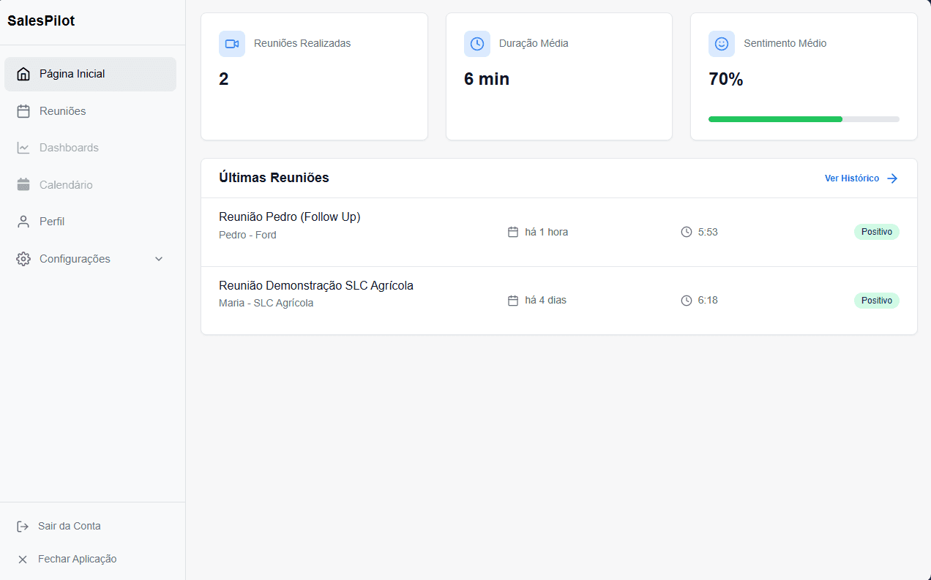Open the Reunião Pedro (Follow Up) meeting entry
This screenshot has width=931, height=580.
pyautogui.click(x=290, y=216)
